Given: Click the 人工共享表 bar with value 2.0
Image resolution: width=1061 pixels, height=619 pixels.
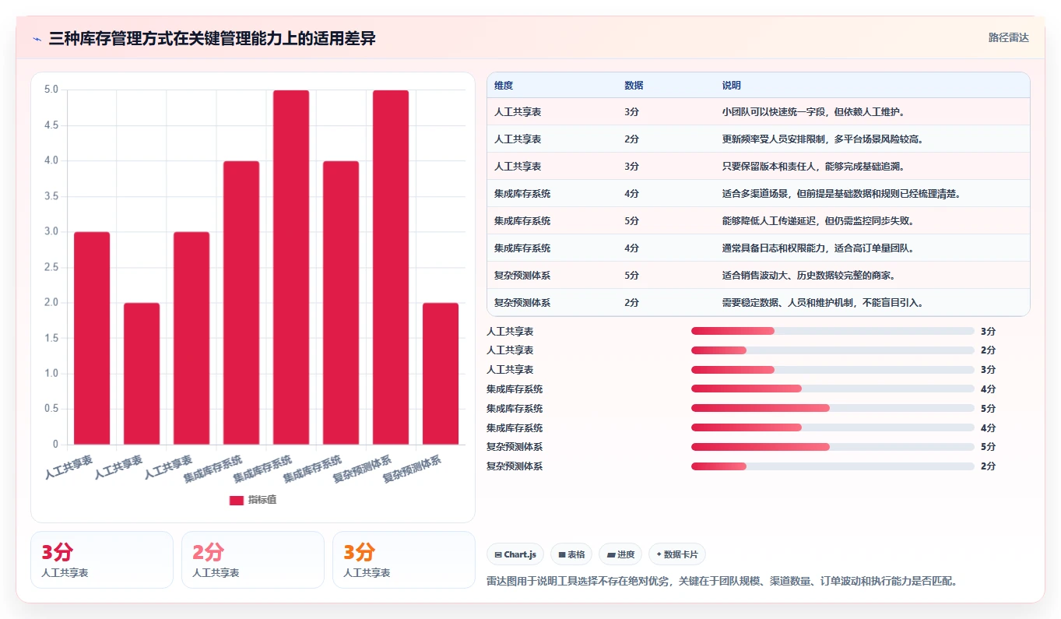Looking at the screenshot, I should (x=142, y=374).
